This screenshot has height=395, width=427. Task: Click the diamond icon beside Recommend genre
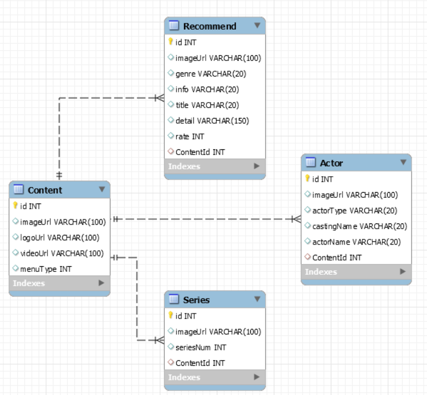(171, 73)
